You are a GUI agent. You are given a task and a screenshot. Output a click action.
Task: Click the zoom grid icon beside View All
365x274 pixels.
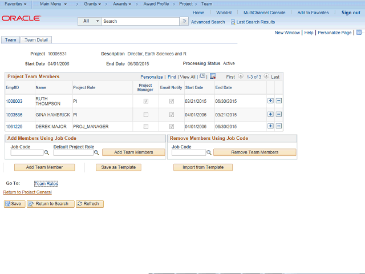[202, 76]
